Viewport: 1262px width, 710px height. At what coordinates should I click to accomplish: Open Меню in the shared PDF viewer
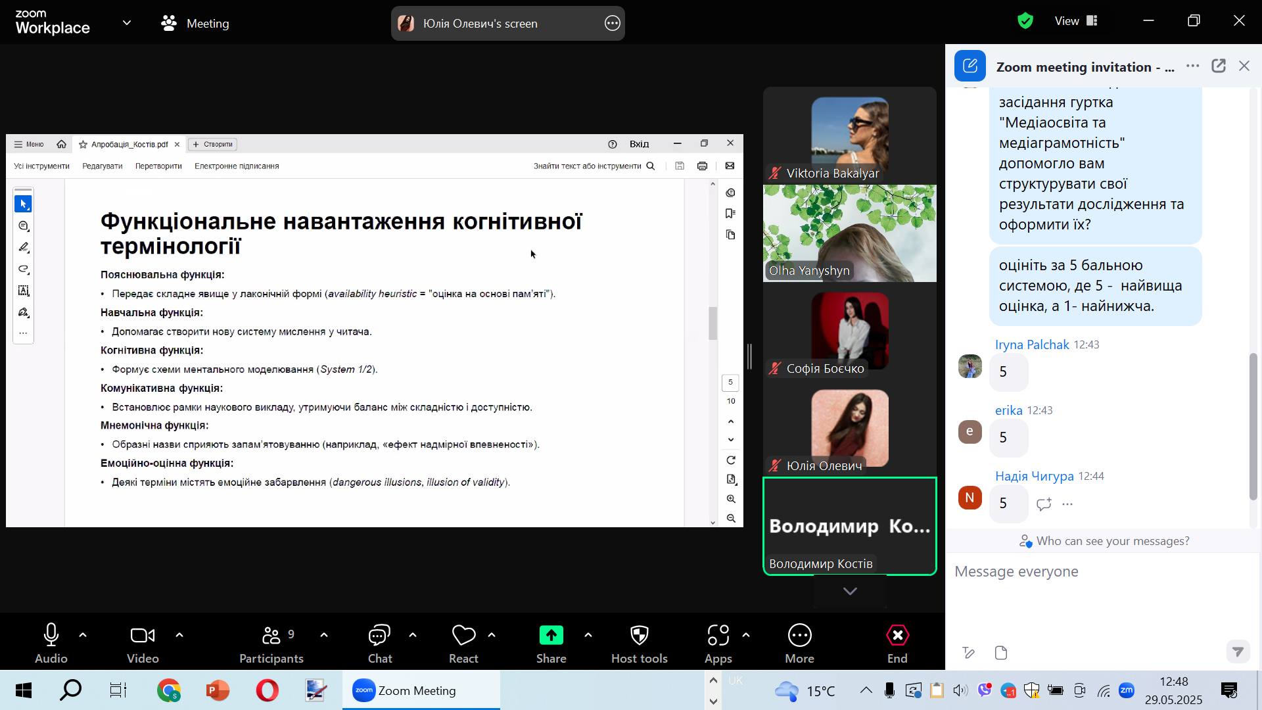tap(29, 144)
